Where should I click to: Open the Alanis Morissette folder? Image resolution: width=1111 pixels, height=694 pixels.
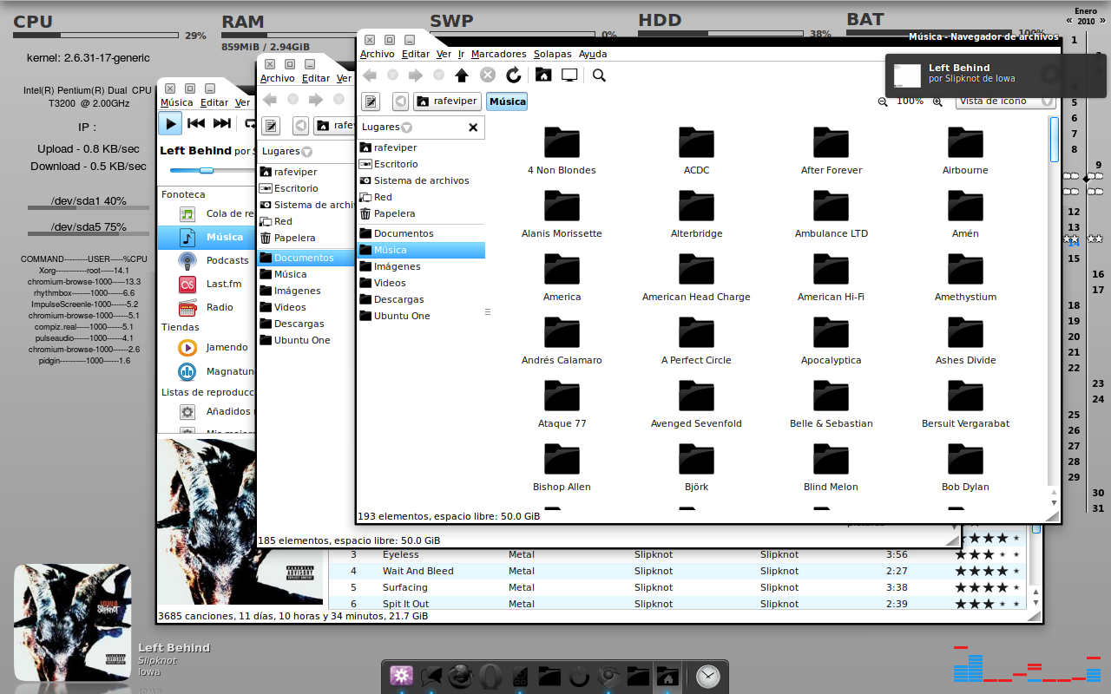(x=562, y=214)
